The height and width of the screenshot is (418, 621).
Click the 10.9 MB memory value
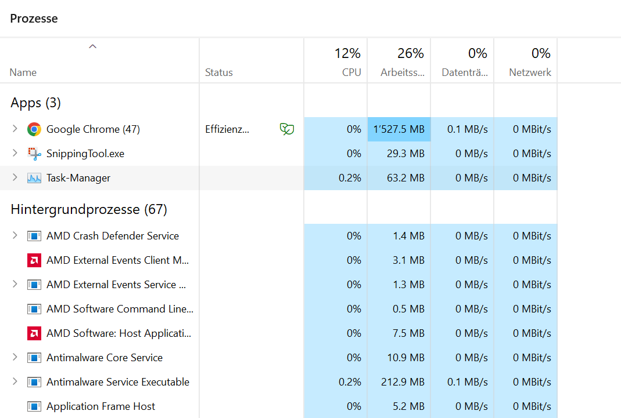405,358
